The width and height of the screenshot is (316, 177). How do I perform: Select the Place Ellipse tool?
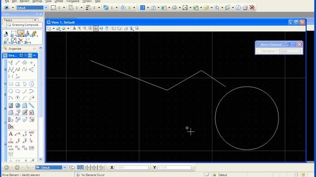(18, 91)
